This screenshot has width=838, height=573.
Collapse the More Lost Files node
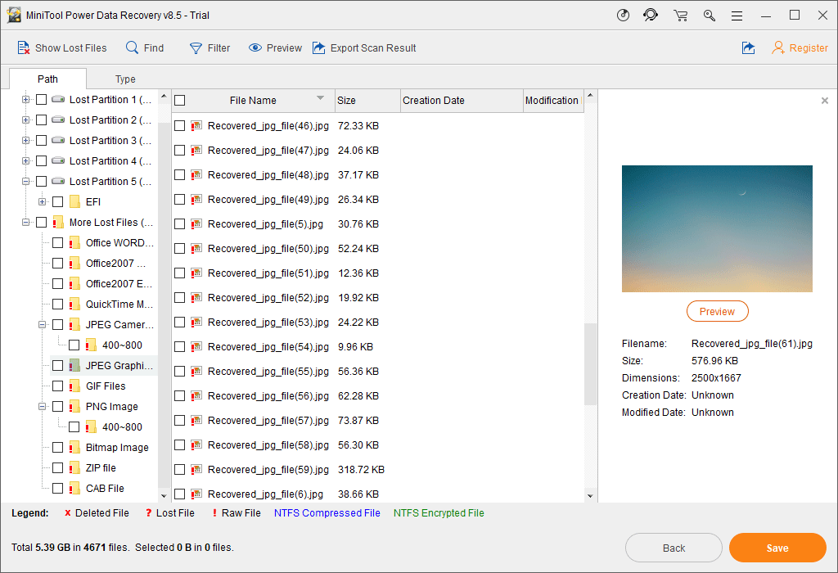[x=25, y=222]
